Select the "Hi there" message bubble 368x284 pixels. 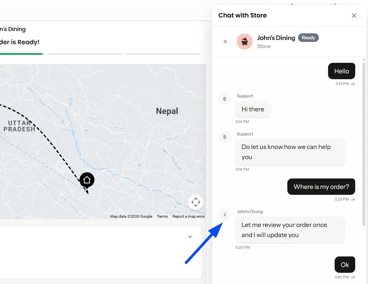pyautogui.click(x=253, y=109)
